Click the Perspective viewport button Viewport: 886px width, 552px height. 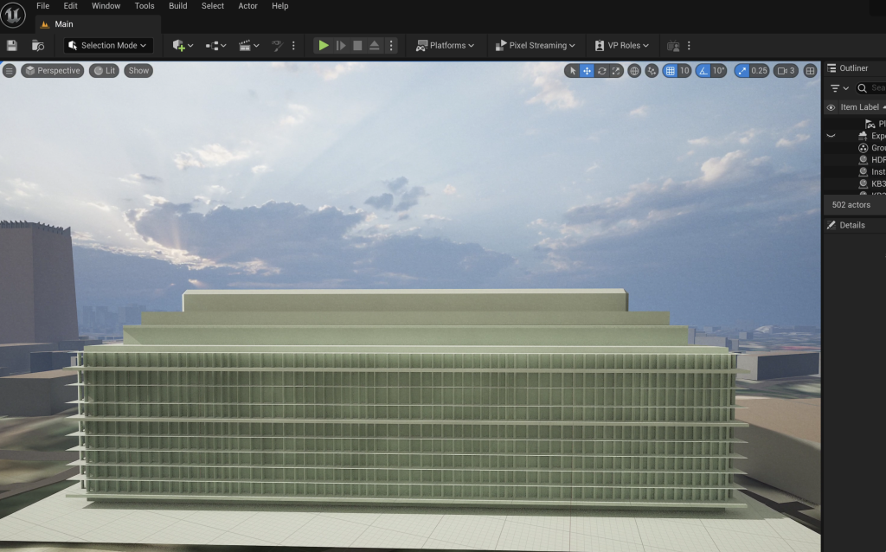(x=53, y=71)
